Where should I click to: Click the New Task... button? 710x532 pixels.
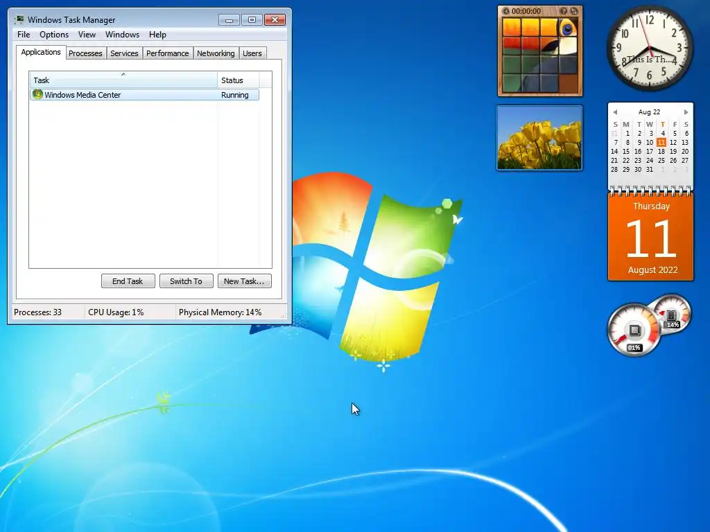point(244,281)
